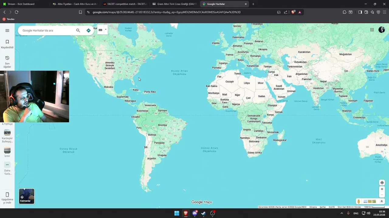This screenshot has height=218, width=389.
Task: Expand the imagery strip chevron
Action: (x=382, y=201)
